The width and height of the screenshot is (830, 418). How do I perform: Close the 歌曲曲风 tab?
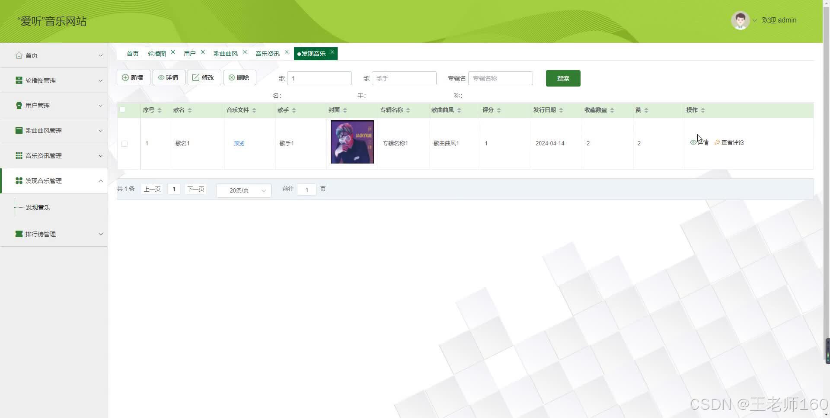[245, 52]
